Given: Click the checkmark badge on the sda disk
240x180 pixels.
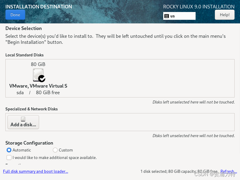Looking at the screenshot, I should tap(42, 79).
